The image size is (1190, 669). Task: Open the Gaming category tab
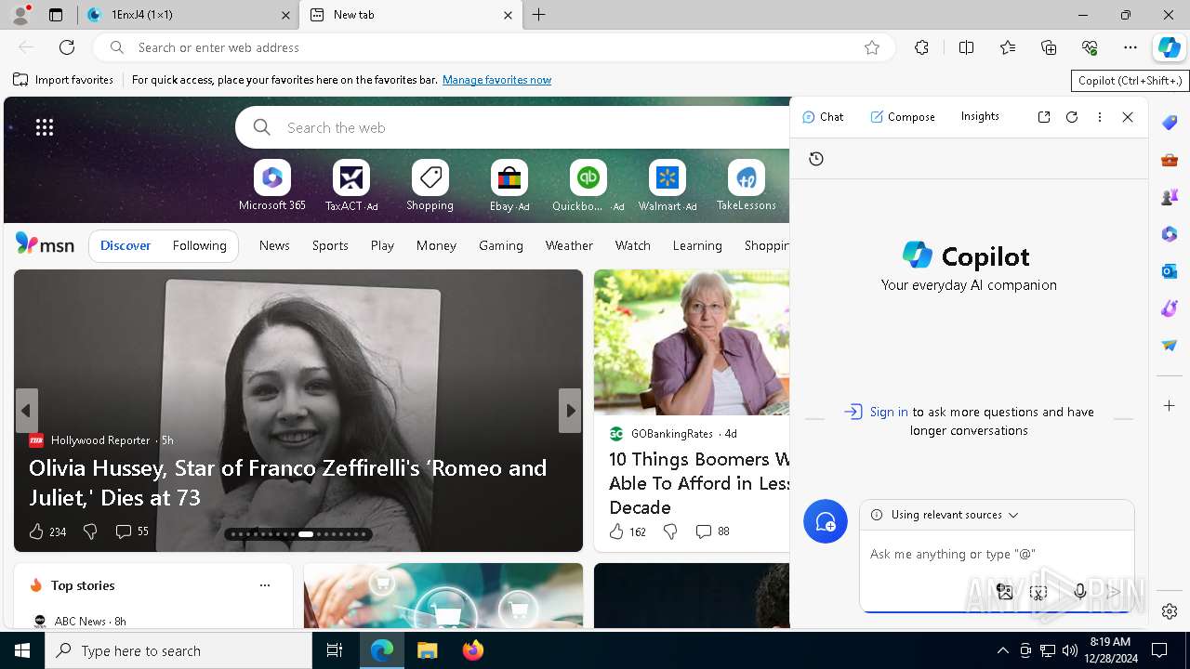[x=501, y=245]
